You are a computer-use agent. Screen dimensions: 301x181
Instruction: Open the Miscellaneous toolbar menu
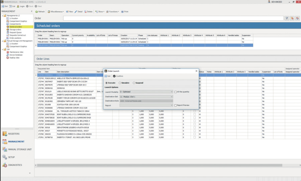tap(56, 12)
